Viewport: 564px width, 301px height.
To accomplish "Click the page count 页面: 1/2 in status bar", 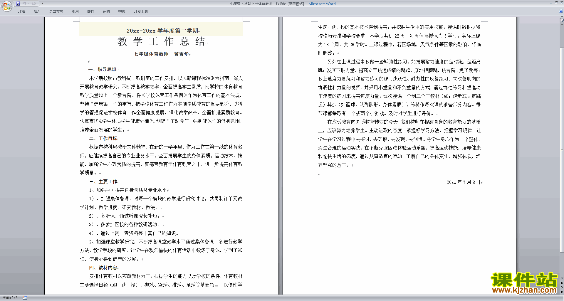I will (10, 298).
